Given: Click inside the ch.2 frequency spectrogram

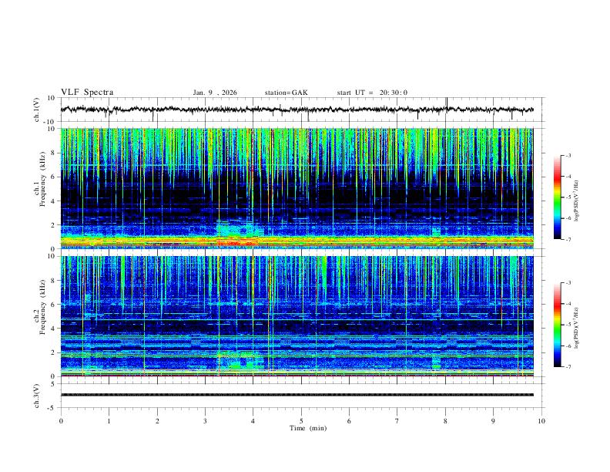Looking at the screenshot, I should (x=297, y=316).
